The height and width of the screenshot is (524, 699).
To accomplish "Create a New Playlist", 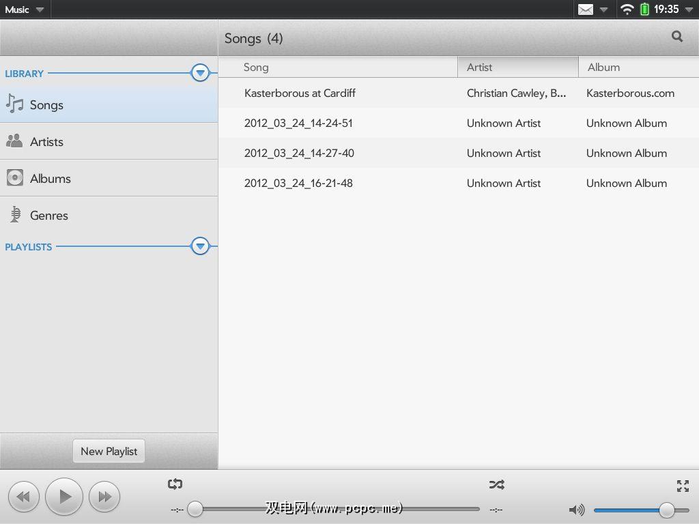I will pos(109,451).
